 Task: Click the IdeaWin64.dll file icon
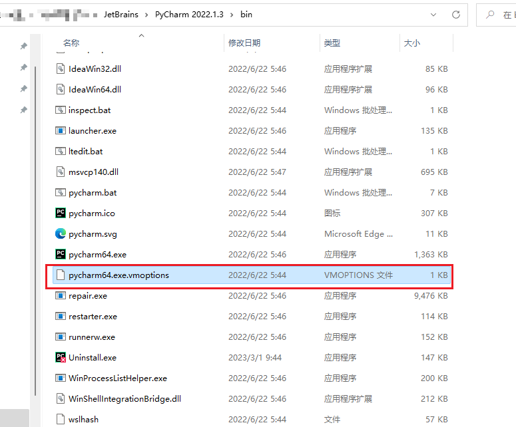point(60,89)
